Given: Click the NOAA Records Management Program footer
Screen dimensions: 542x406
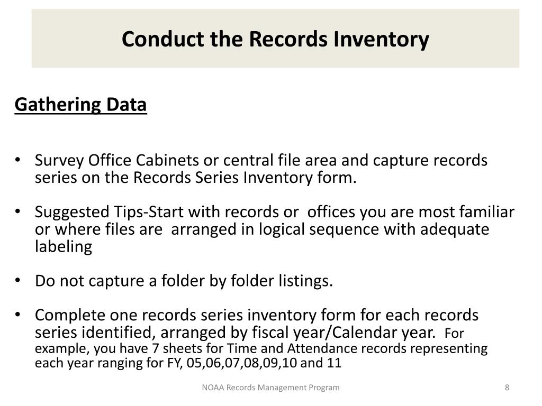Looking at the screenshot, I should pos(270,387).
